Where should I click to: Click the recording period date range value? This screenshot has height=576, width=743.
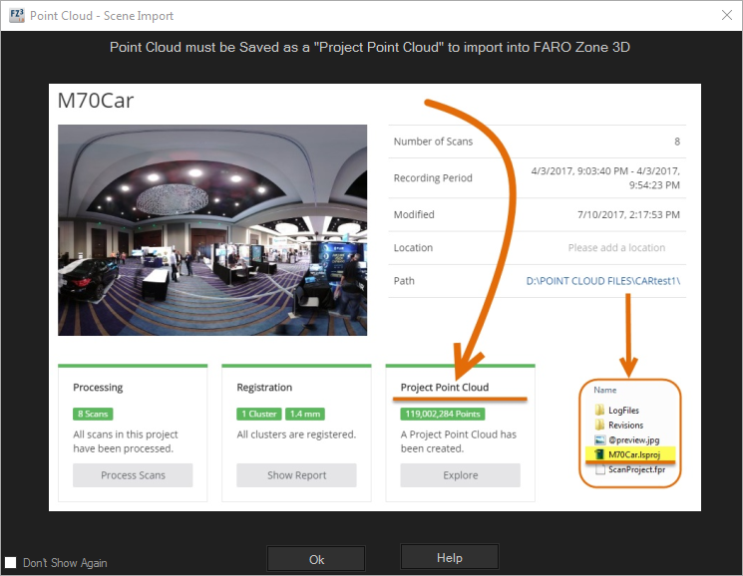tap(605, 178)
